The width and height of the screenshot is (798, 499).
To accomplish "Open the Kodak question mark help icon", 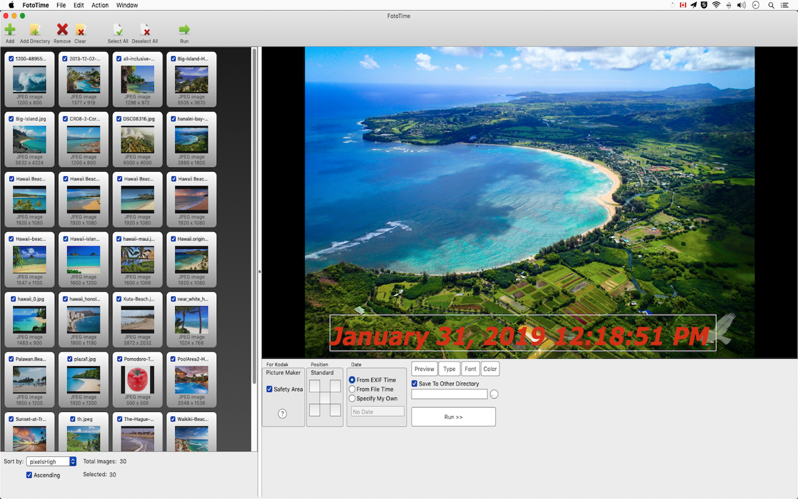I will tap(282, 414).
